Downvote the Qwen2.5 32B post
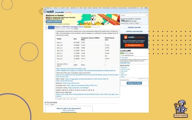 point(46,29)
